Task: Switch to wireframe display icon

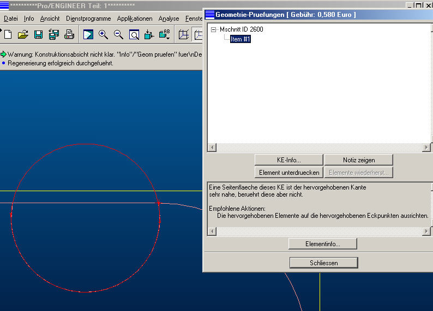Action: (184, 35)
